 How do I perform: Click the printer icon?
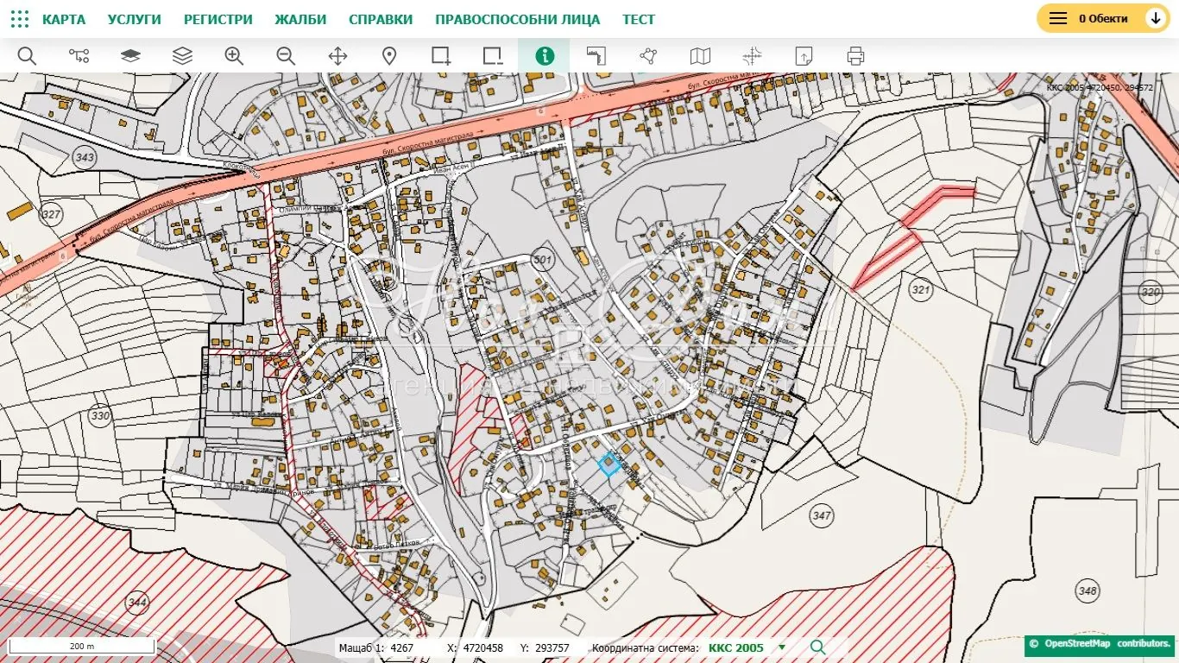855,56
